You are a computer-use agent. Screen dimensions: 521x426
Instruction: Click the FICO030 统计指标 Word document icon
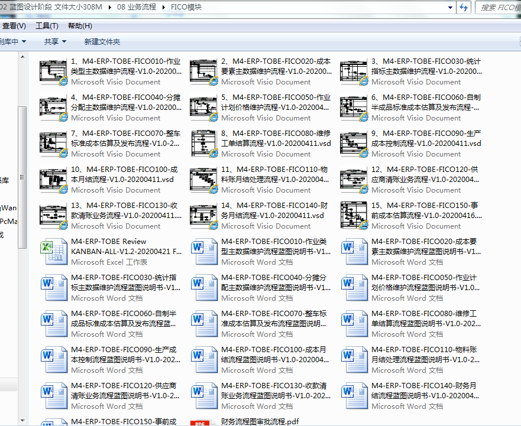coord(53,288)
